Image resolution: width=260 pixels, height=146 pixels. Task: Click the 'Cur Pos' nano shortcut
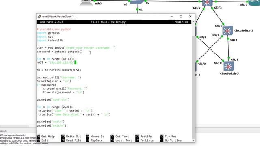coord(168,137)
